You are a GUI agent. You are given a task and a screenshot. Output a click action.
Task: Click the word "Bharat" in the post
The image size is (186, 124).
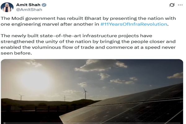click(93, 18)
